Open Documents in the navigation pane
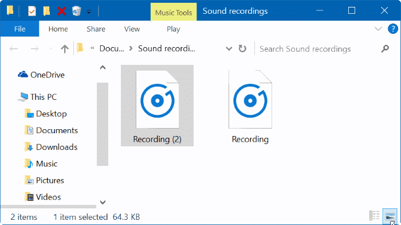 51,130
